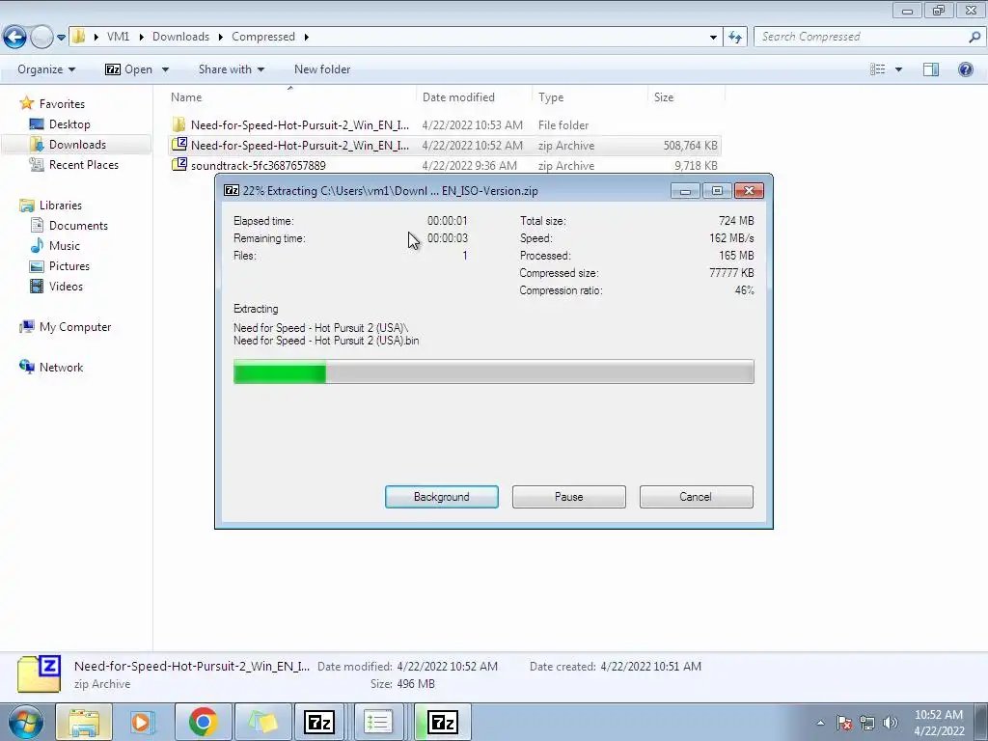This screenshot has width=988, height=741.
Task: Toggle the preview pane icon
Action: coord(931,69)
